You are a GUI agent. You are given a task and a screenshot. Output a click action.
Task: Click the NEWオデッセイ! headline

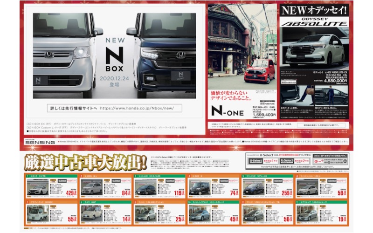314,10
